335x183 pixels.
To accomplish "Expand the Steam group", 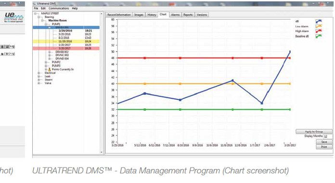I will tap(39, 80).
